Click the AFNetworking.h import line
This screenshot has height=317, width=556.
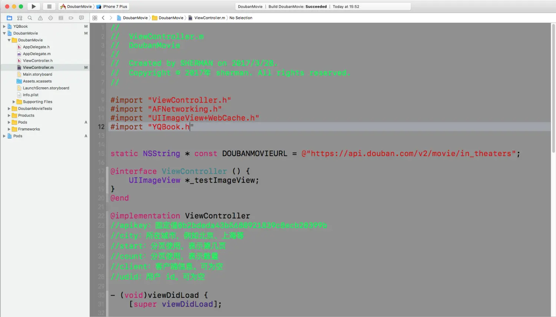point(166,109)
